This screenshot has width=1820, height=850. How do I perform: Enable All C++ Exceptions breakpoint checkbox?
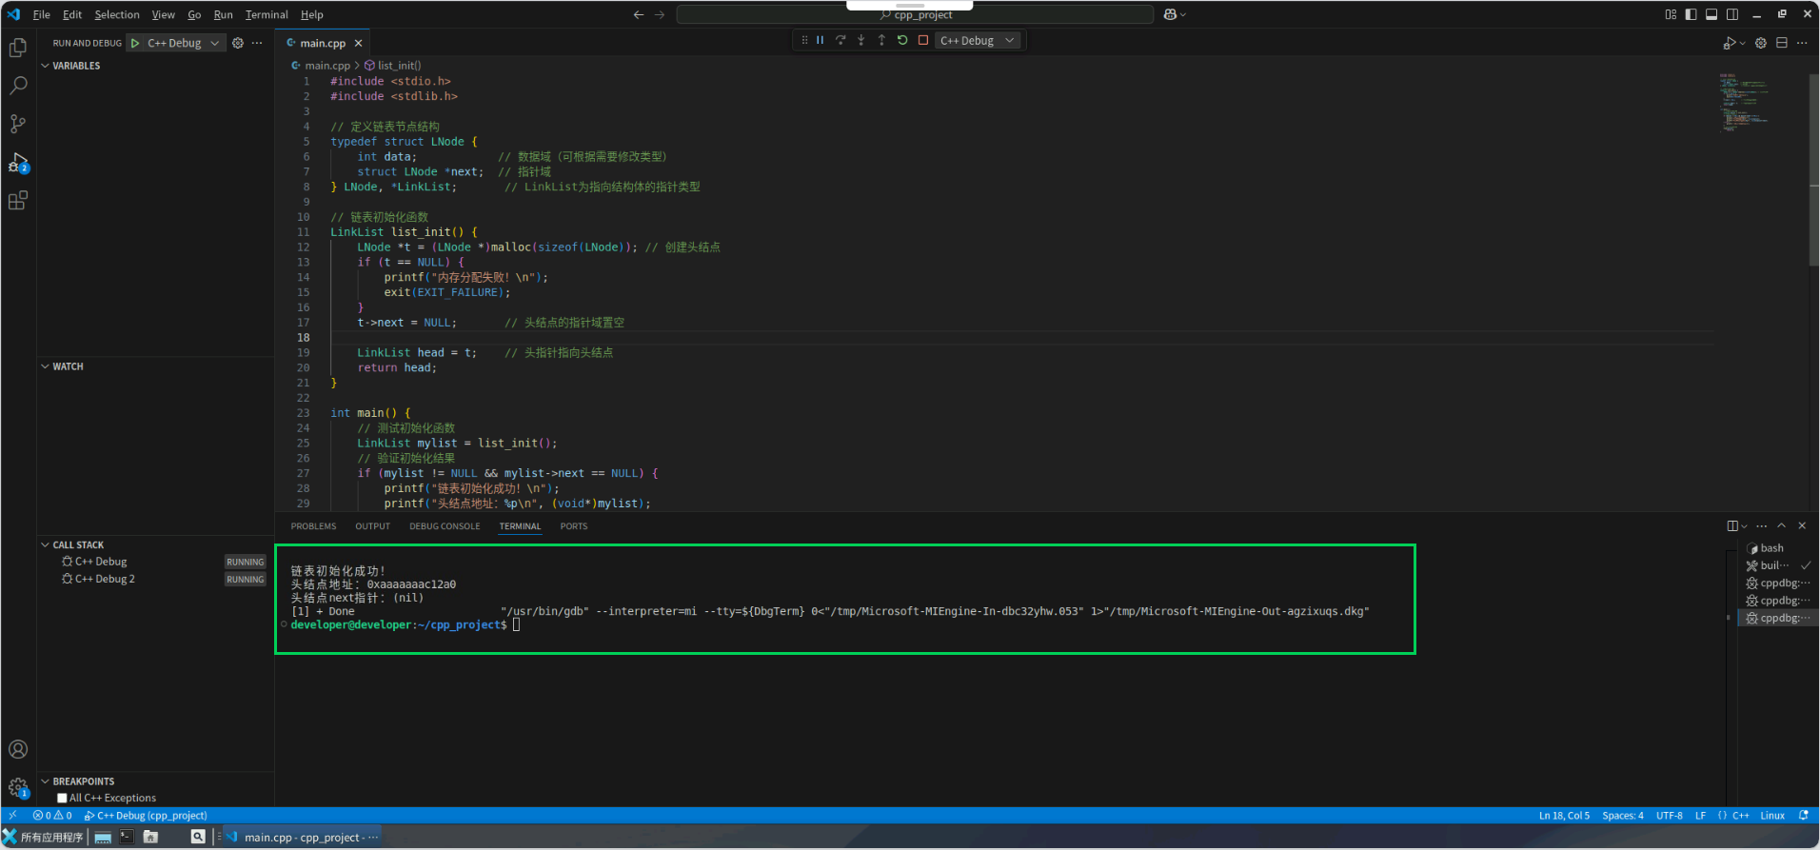(x=62, y=799)
